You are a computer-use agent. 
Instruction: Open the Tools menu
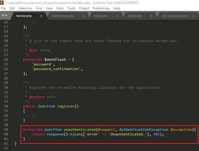[71, 8]
